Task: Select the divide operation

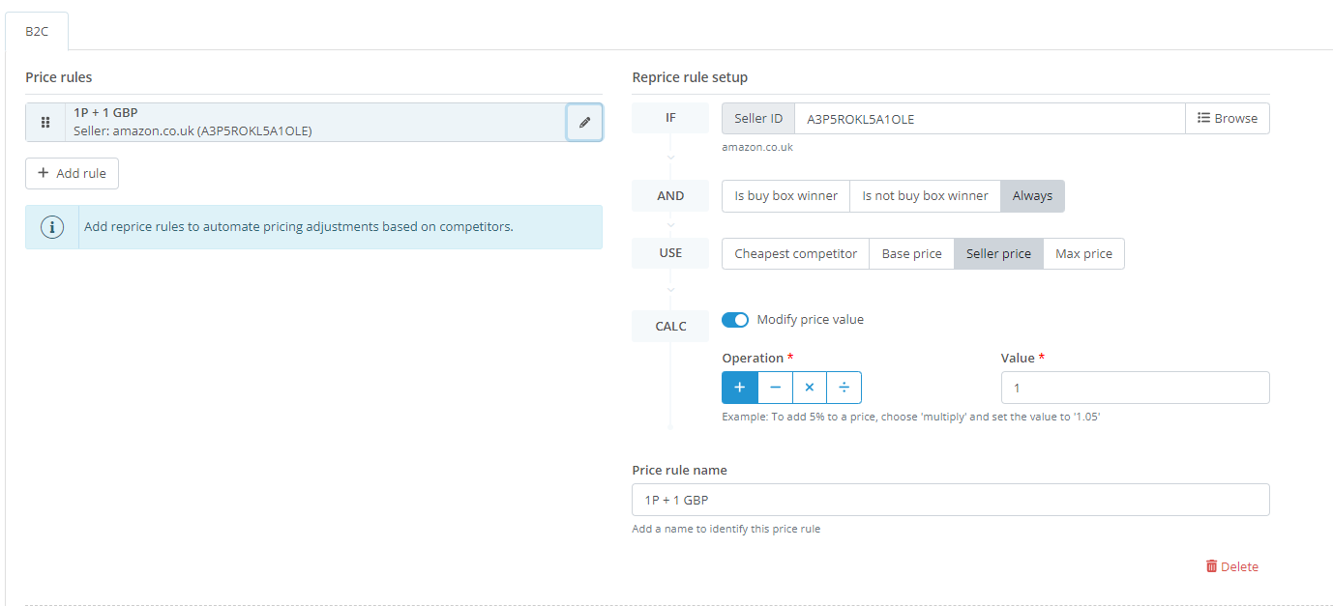Action: pyautogui.click(x=844, y=388)
